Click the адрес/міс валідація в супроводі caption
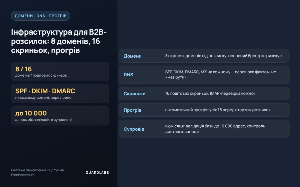 [43, 120]
